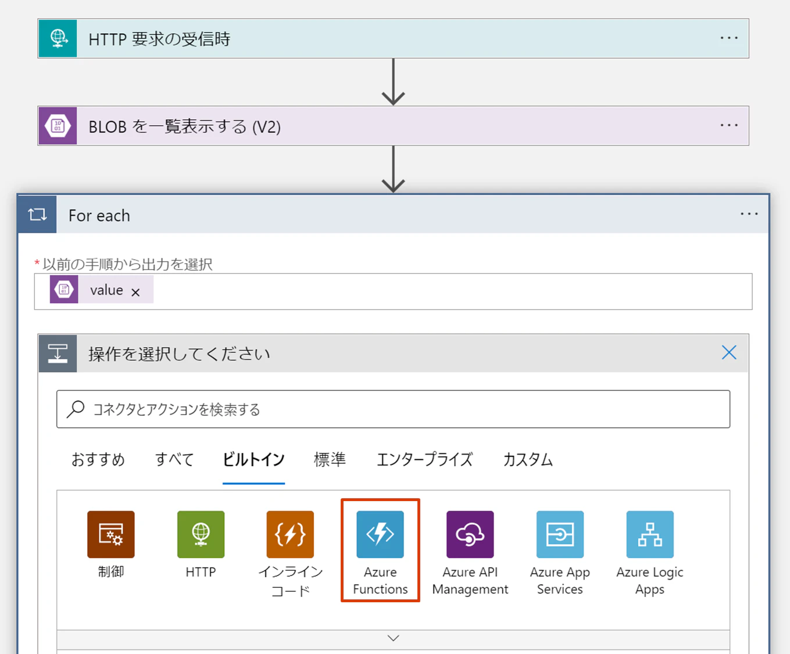This screenshot has height=654, width=790.
Task: Open the エンタープライズ tab
Action: pos(424,459)
